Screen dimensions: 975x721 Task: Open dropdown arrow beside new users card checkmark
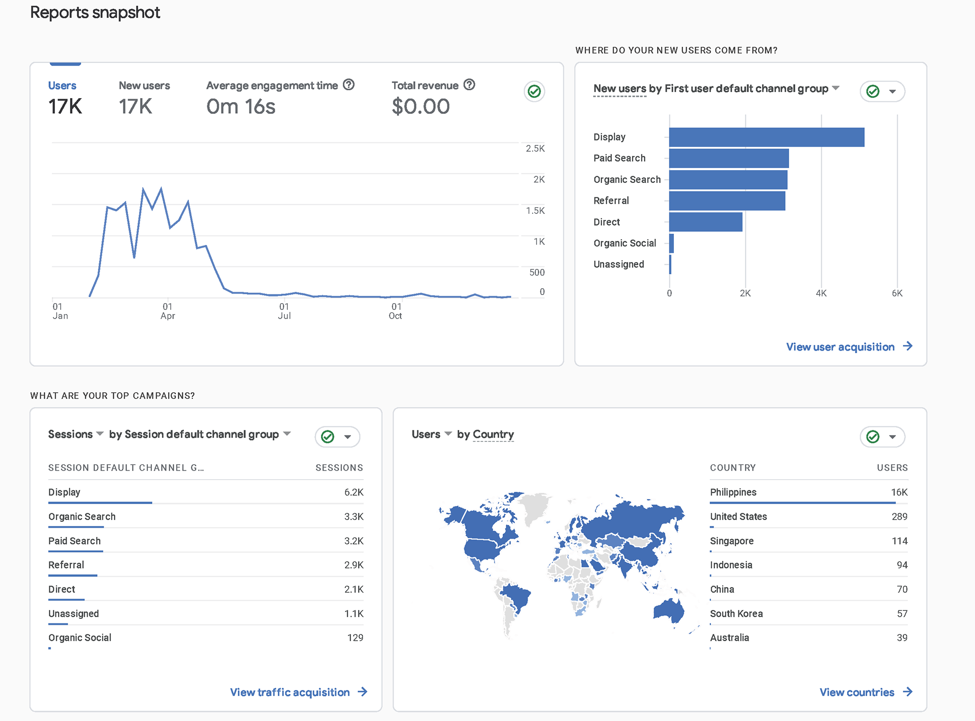892,91
